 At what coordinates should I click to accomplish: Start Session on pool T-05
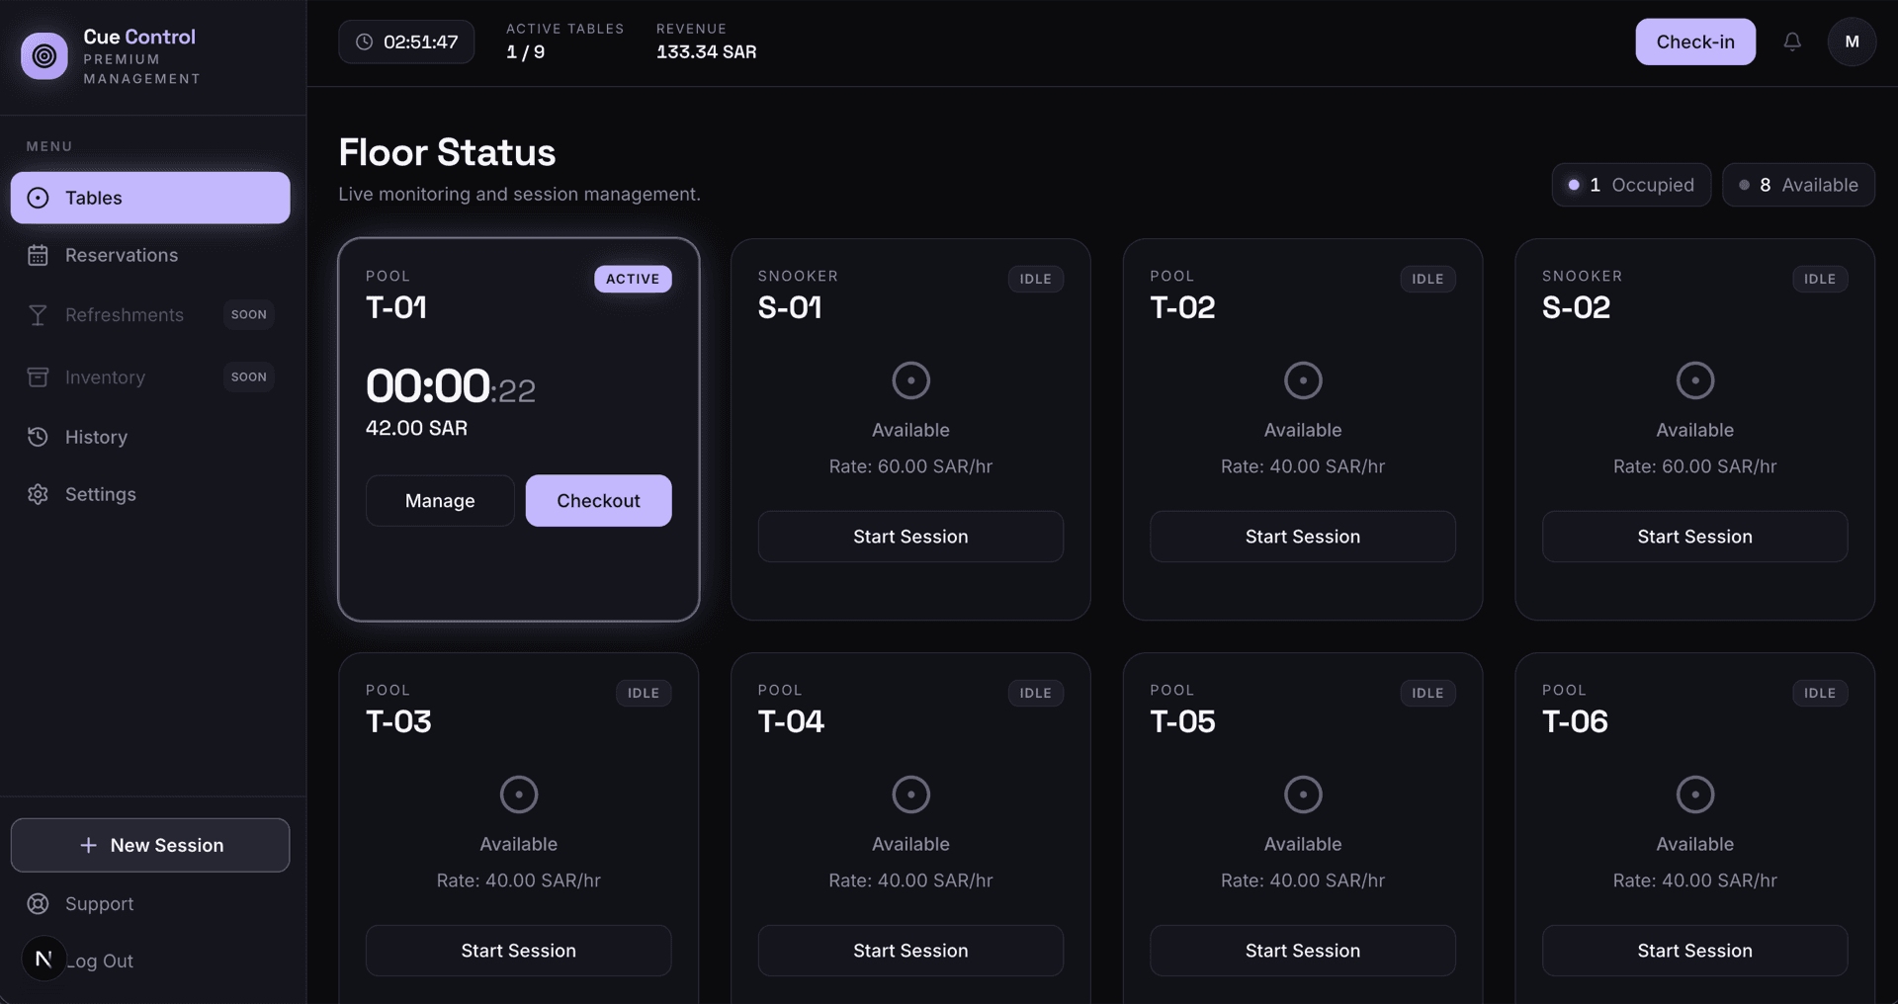(1303, 951)
